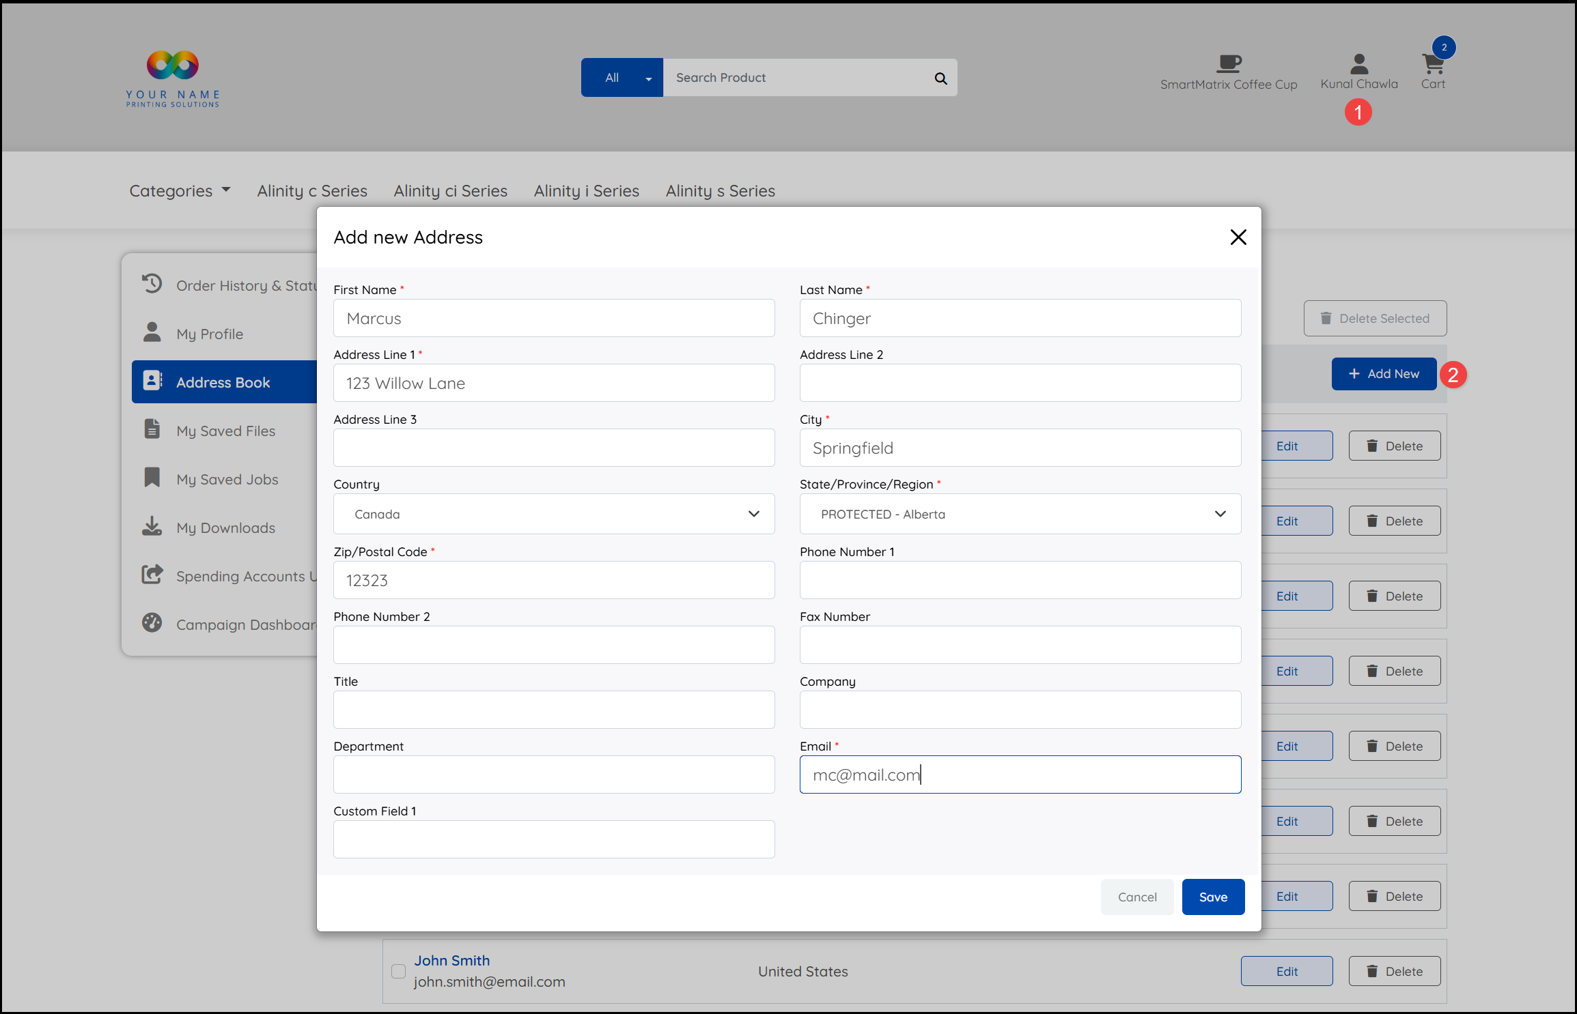
Task: Click the search magnifier icon
Action: [x=940, y=78]
